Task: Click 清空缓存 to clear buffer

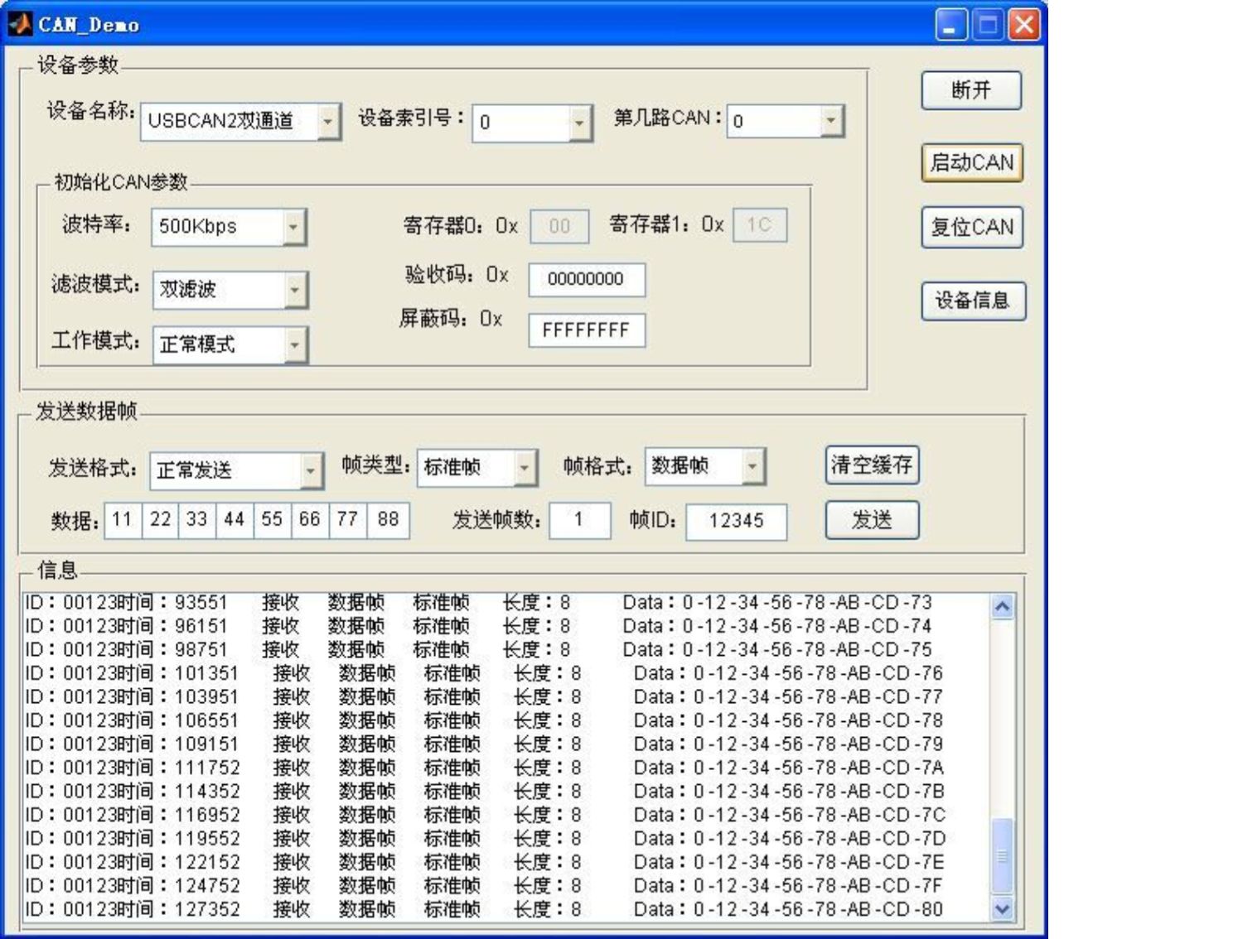Action: (872, 465)
